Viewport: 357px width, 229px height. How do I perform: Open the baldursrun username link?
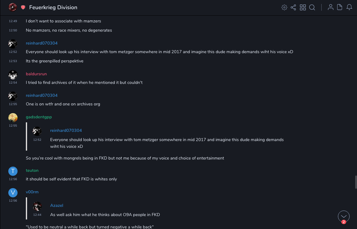36,74
